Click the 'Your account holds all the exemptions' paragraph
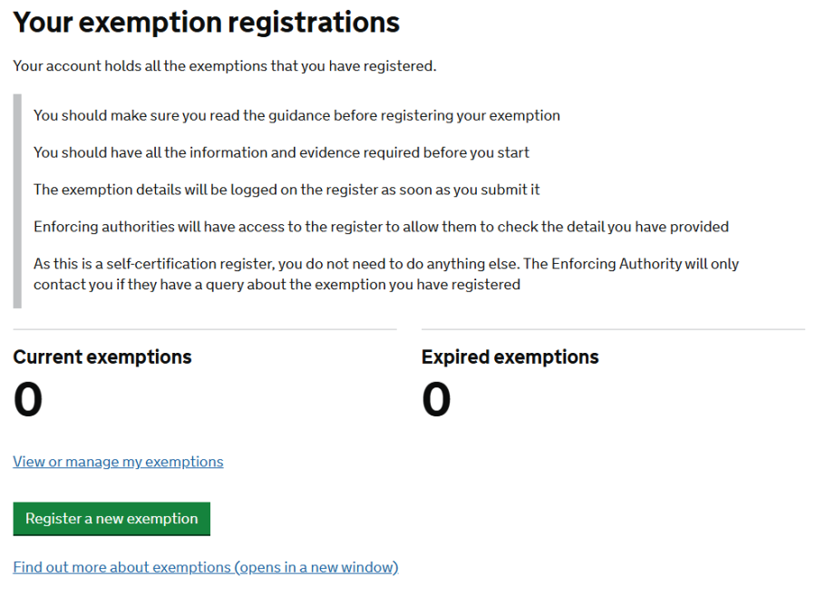The image size is (816, 606). [225, 66]
